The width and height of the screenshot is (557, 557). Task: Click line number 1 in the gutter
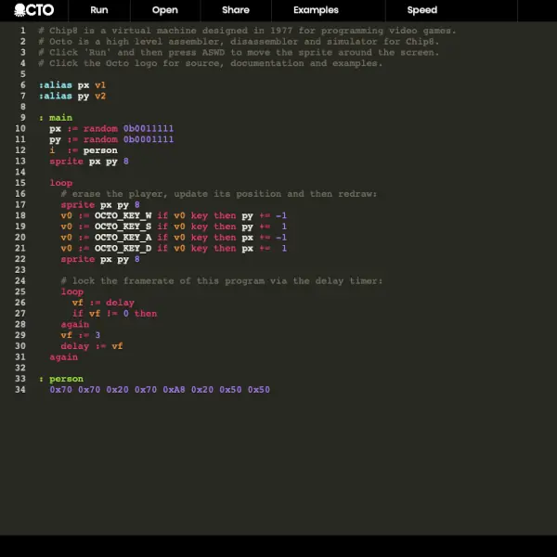pos(23,31)
